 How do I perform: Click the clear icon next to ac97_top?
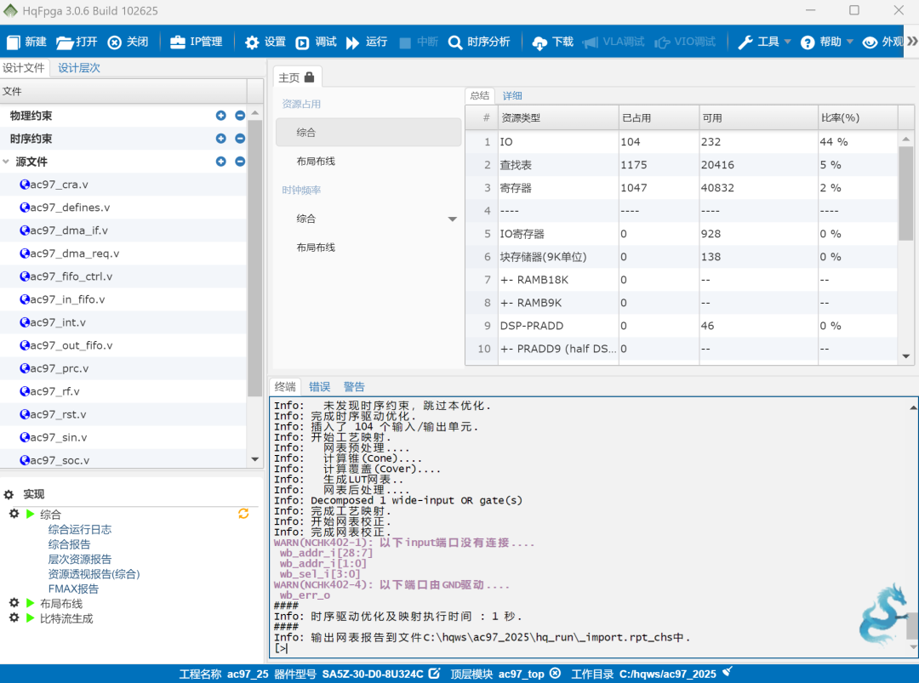(x=555, y=674)
